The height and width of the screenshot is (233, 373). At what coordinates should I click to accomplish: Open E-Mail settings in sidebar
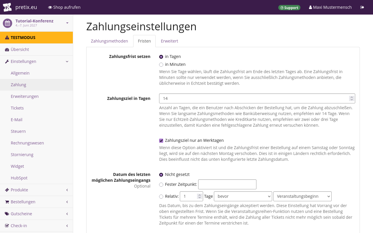click(36, 120)
